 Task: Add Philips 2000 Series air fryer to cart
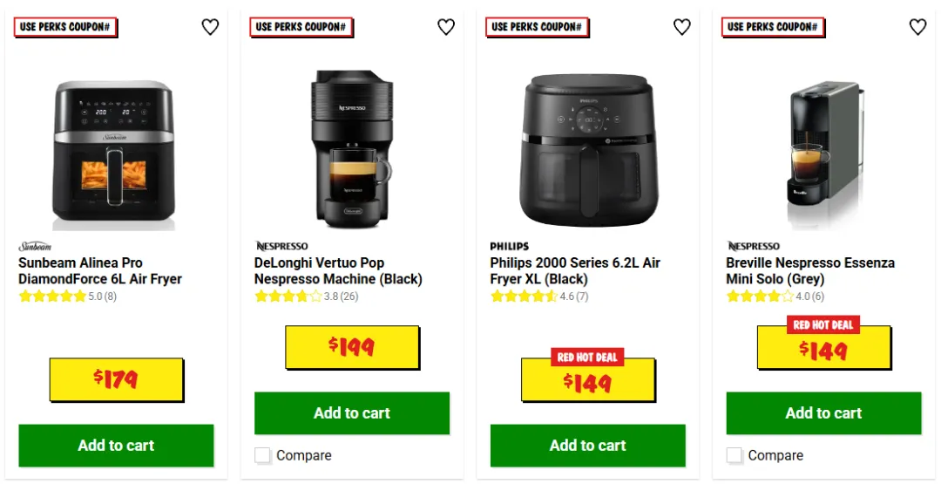pyautogui.click(x=587, y=446)
